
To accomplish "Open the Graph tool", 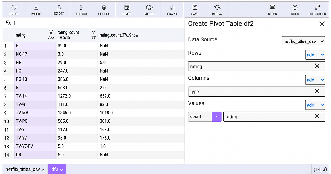I will 172,9.
